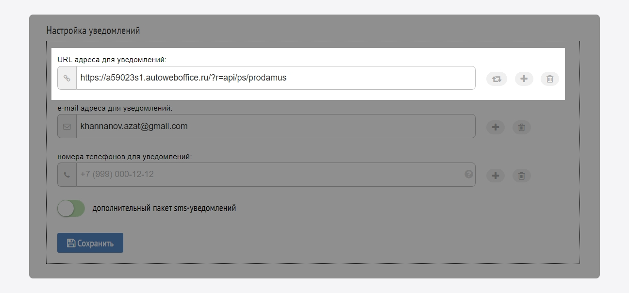The image size is (629, 293).
Task: Add another e-mail address with the plus icon
Action: pyautogui.click(x=496, y=127)
